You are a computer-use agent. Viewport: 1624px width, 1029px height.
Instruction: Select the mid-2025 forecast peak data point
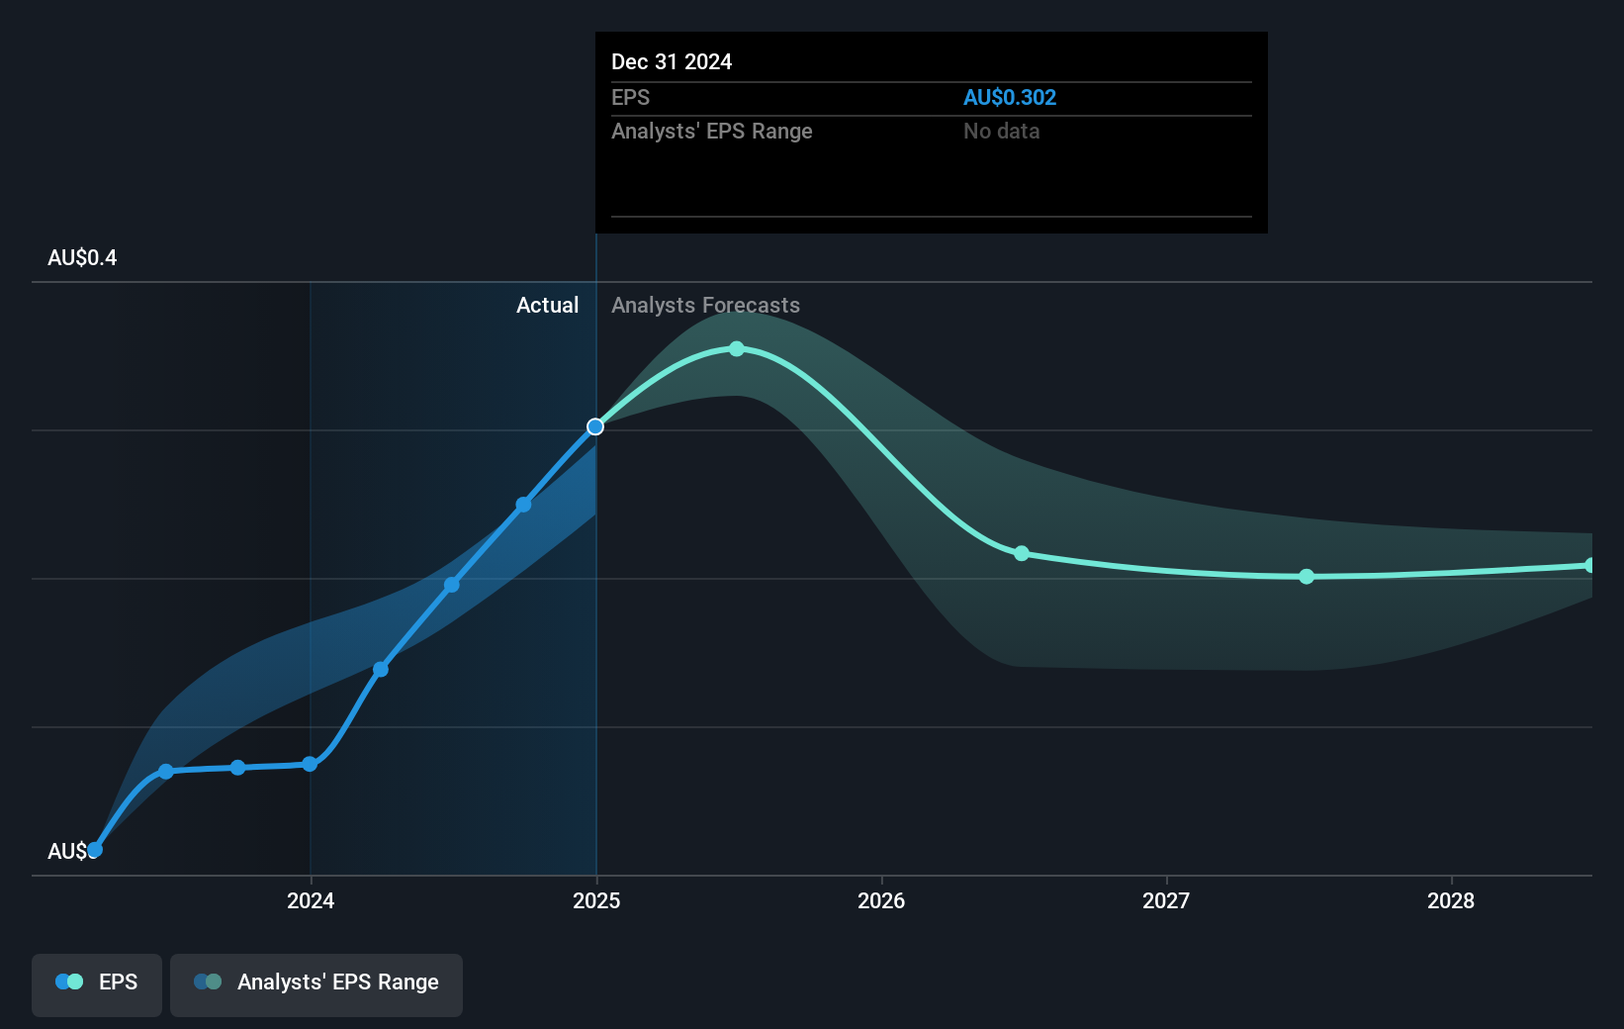[x=737, y=348]
